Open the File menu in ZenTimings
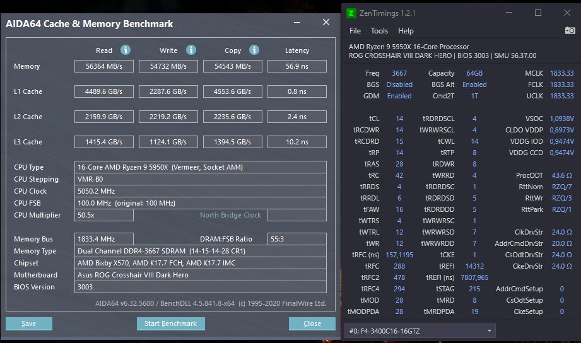This screenshot has width=581, height=343. 355,31
